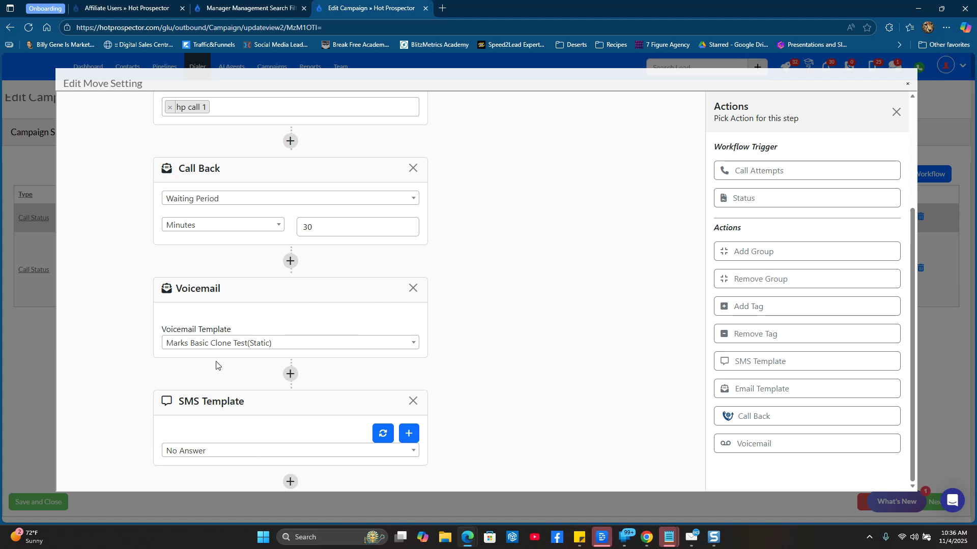Expand the Voicemail Template dropdown

coord(290,343)
